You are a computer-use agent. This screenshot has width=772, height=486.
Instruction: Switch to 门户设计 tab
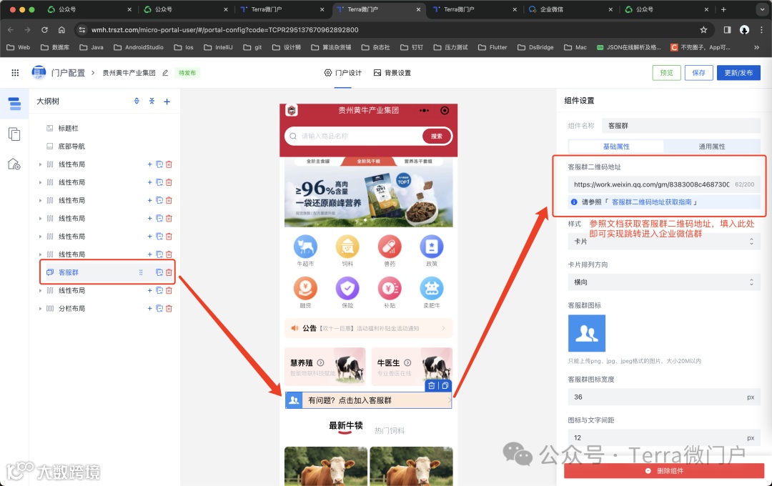pyautogui.click(x=342, y=73)
